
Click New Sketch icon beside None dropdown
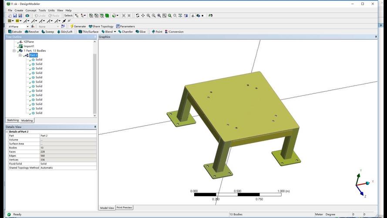[x=63, y=26]
